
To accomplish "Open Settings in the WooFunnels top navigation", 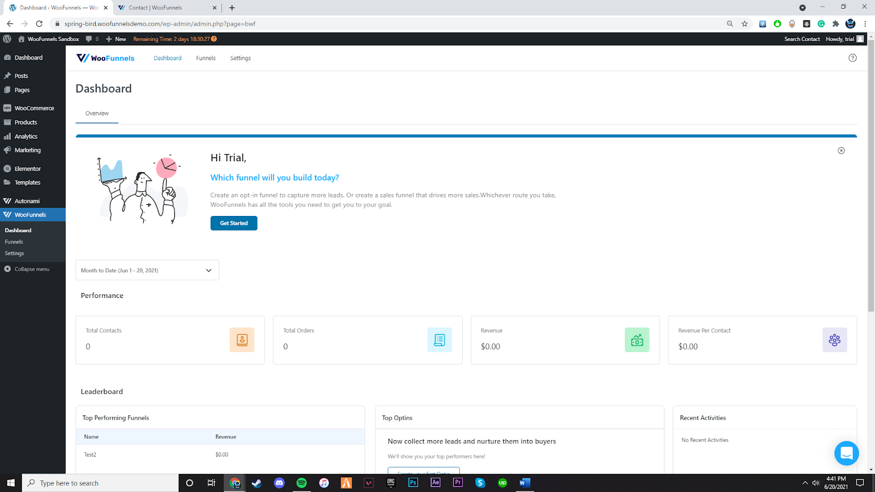I will click(x=241, y=58).
